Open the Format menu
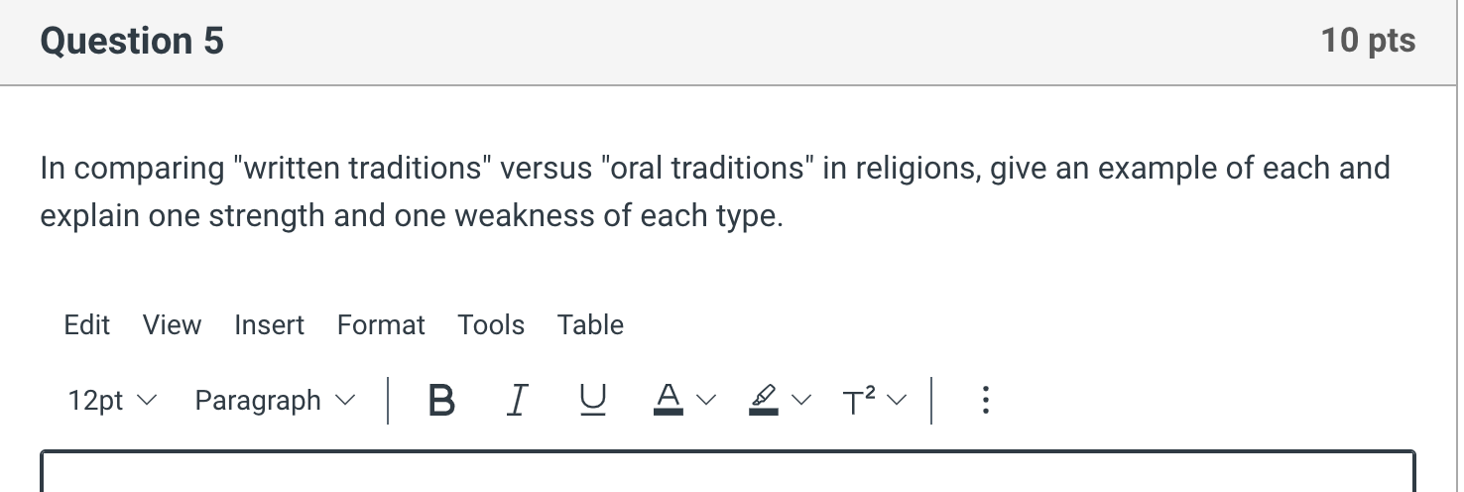The width and height of the screenshot is (1464, 492). pos(381,325)
